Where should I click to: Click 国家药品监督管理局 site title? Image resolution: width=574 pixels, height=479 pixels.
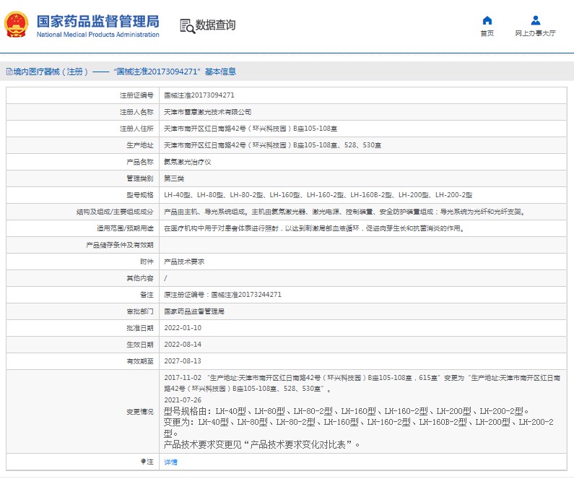[x=97, y=21]
